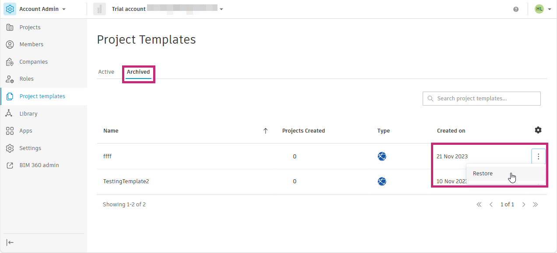The height and width of the screenshot is (253, 557).
Task: Click the Members icon in sidebar
Action: click(x=10, y=44)
